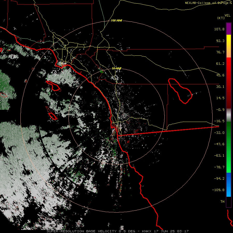Click the -0.9 velocity scale value

click(220, 110)
